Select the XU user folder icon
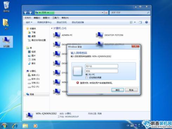 click(x=6, y=24)
